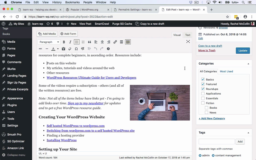The height and width of the screenshot is (160, 256).
Task: Open the Popular | WordPress.org browser tab
Action: [88, 10]
